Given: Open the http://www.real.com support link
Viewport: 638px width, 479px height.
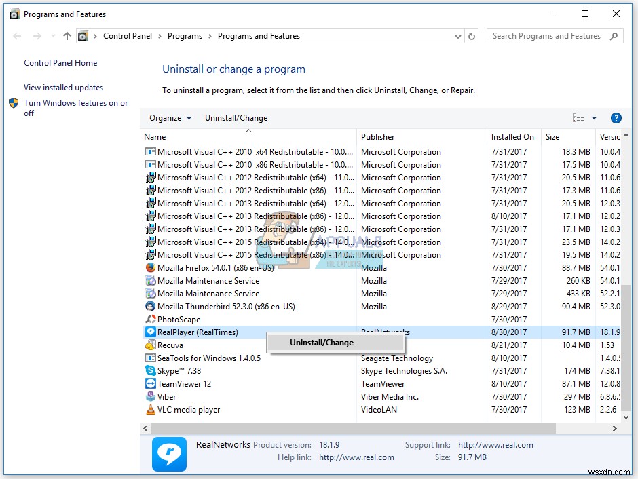Looking at the screenshot, I should click(x=495, y=445).
